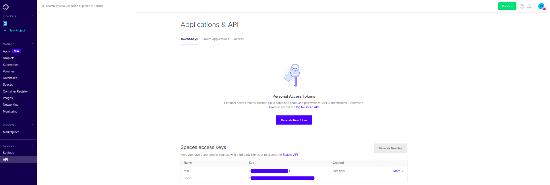This screenshot has height=185, width=550.
Task: Collapse the Account sidebar section
Action: [32, 146]
